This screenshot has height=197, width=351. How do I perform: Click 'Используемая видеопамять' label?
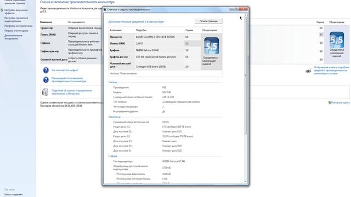[131, 174]
